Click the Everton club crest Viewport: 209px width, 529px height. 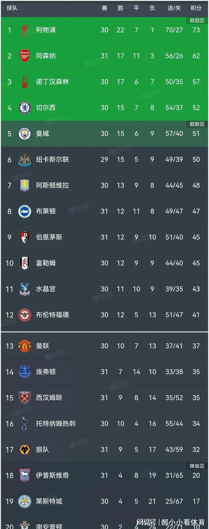click(x=24, y=372)
